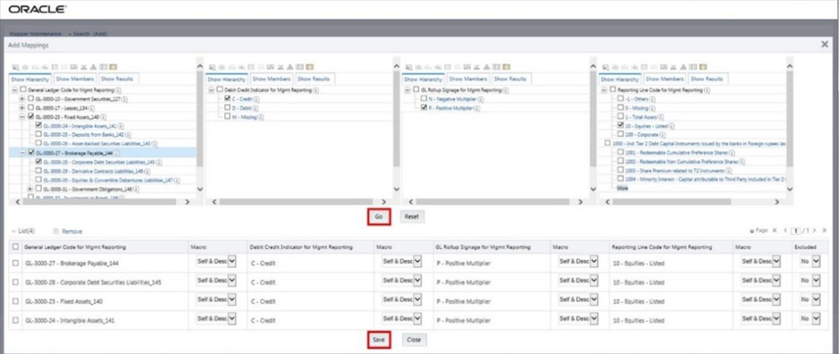Open info icon beside Reporting Line Code for Mgmt Reporting root

point(707,90)
